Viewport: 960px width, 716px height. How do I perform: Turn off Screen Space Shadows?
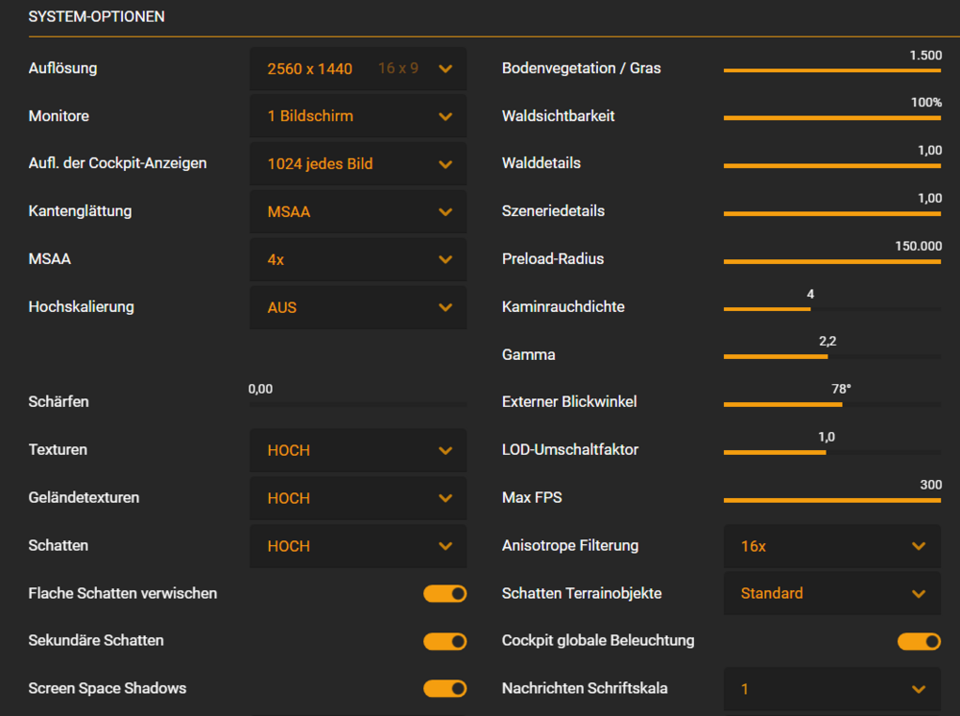(444, 688)
